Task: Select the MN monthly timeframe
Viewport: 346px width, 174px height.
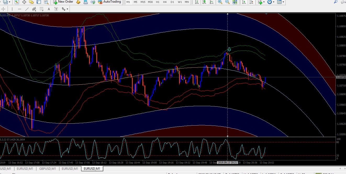Action: tap(187, 2)
